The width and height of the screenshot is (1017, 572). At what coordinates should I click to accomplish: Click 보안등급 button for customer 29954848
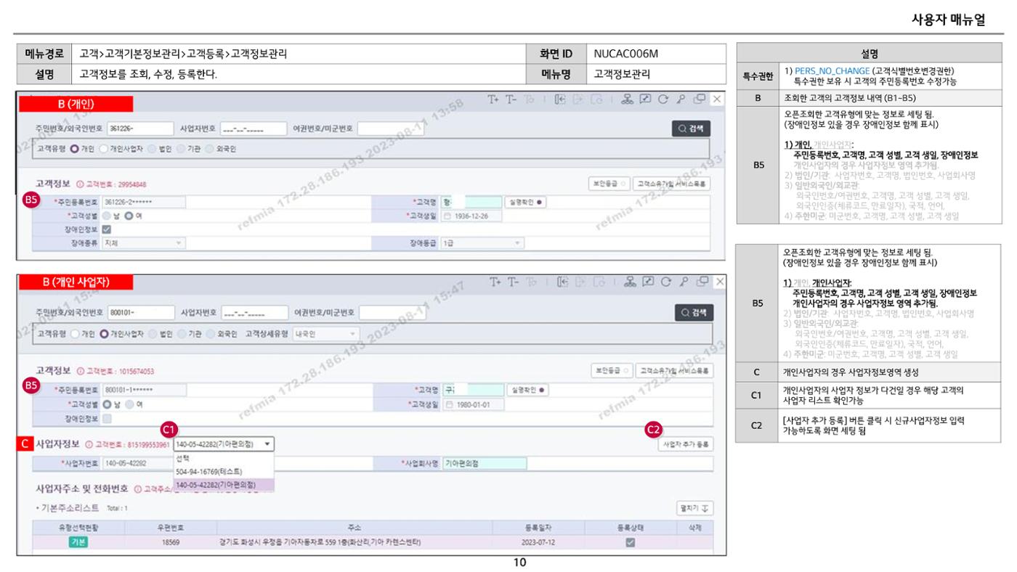pyautogui.click(x=609, y=185)
